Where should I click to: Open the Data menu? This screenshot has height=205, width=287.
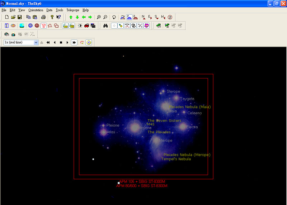click(x=49, y=10)
